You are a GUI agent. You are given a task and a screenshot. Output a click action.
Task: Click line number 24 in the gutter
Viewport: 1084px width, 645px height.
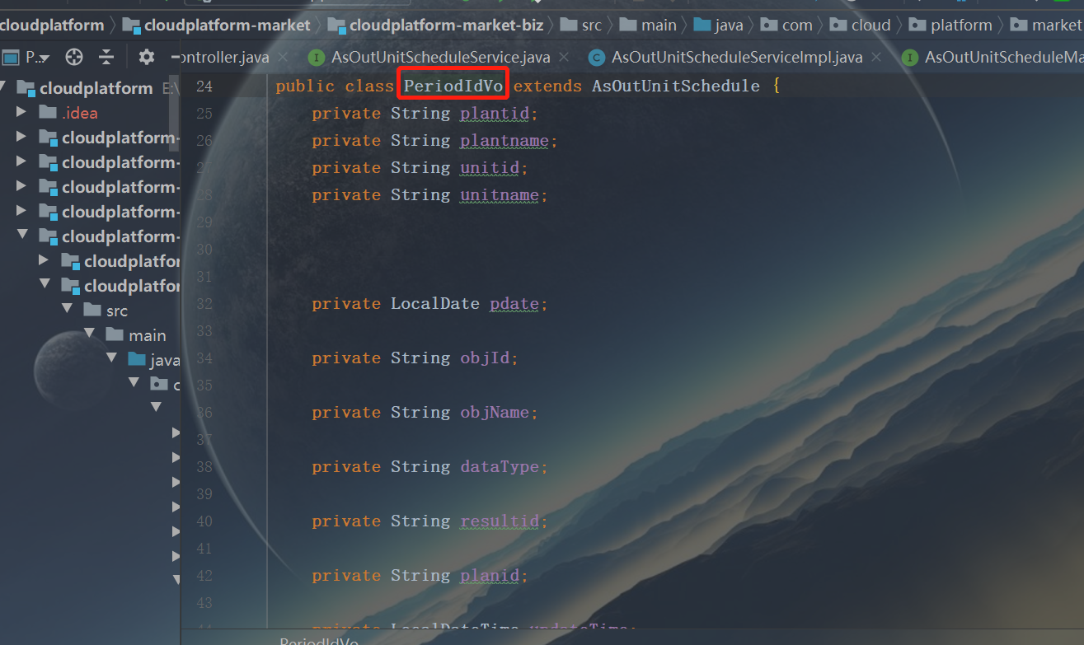204,86
